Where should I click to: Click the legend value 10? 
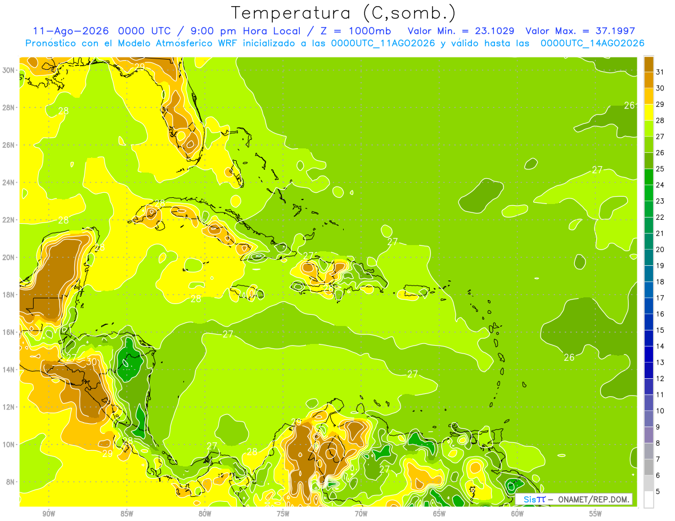[660, 411]
